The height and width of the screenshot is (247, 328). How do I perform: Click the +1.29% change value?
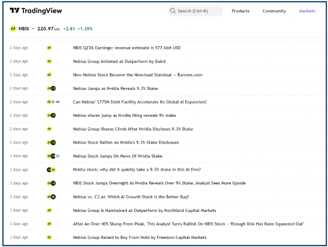pyautogui.click(x=85, y=29)
